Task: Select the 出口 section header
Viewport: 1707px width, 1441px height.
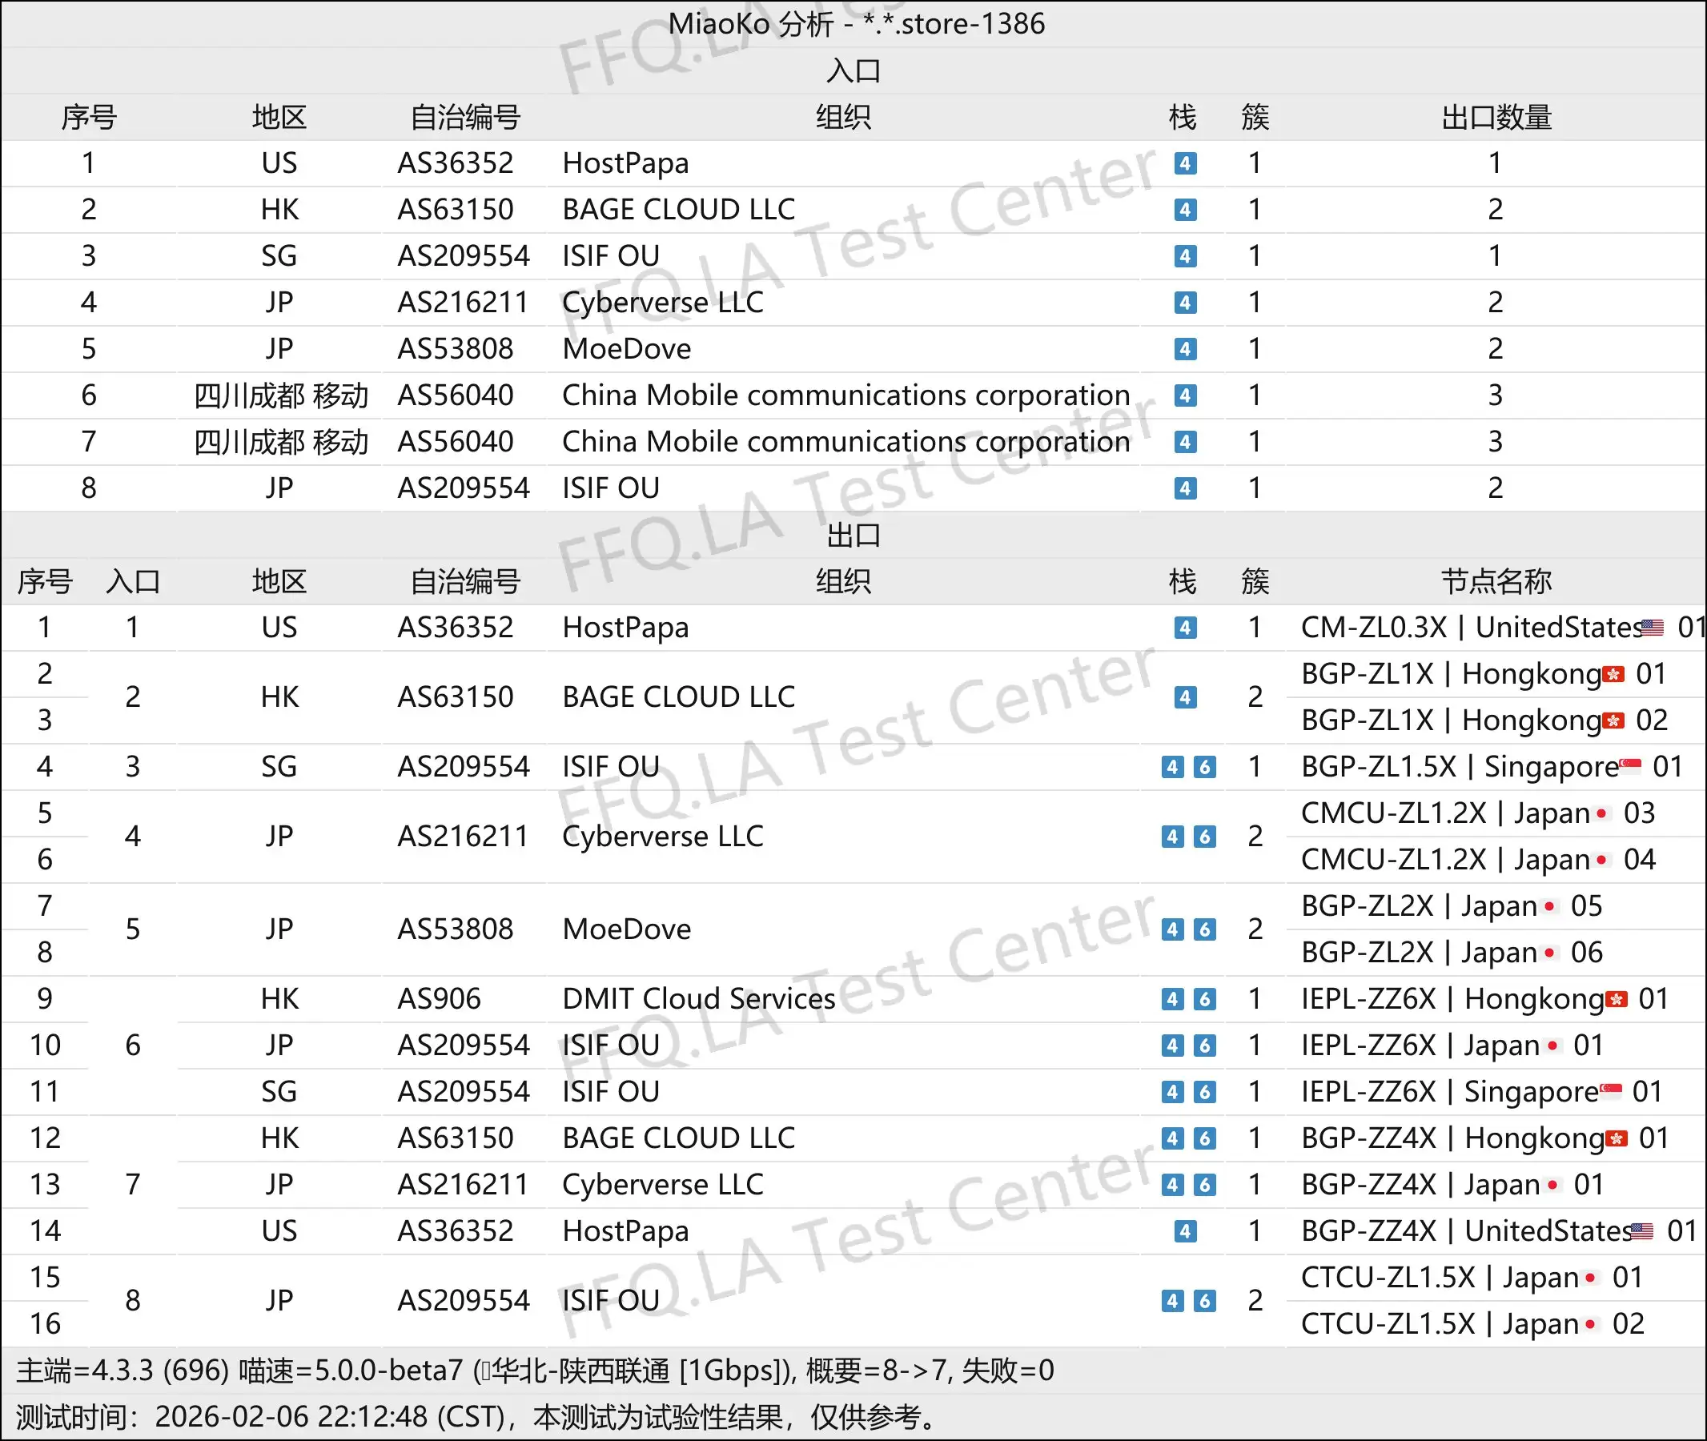Action: pos(853,535)
